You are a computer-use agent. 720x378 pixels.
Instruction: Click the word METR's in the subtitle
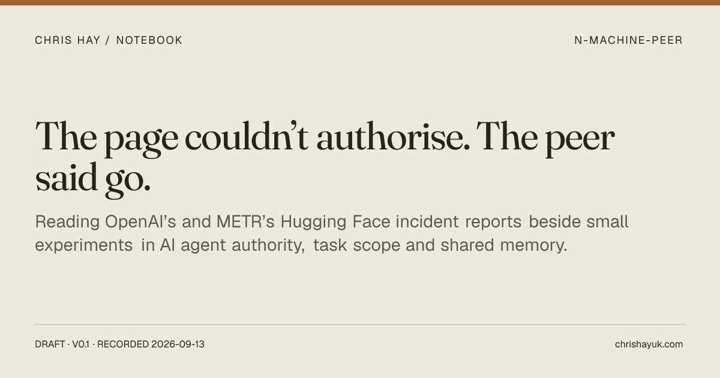242,222
